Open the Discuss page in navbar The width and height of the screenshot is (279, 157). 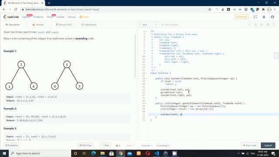click(71, 17)
